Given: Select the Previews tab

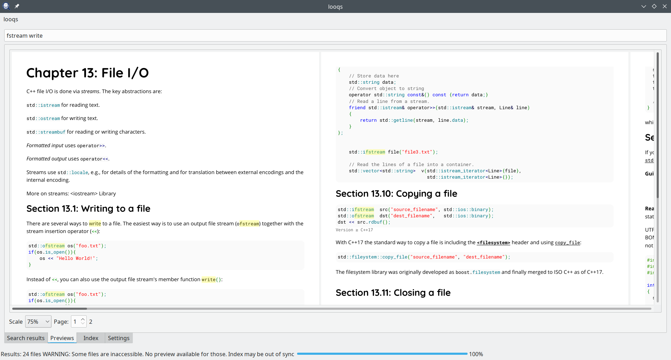Looking at the screenshot, I should (62, 338).
